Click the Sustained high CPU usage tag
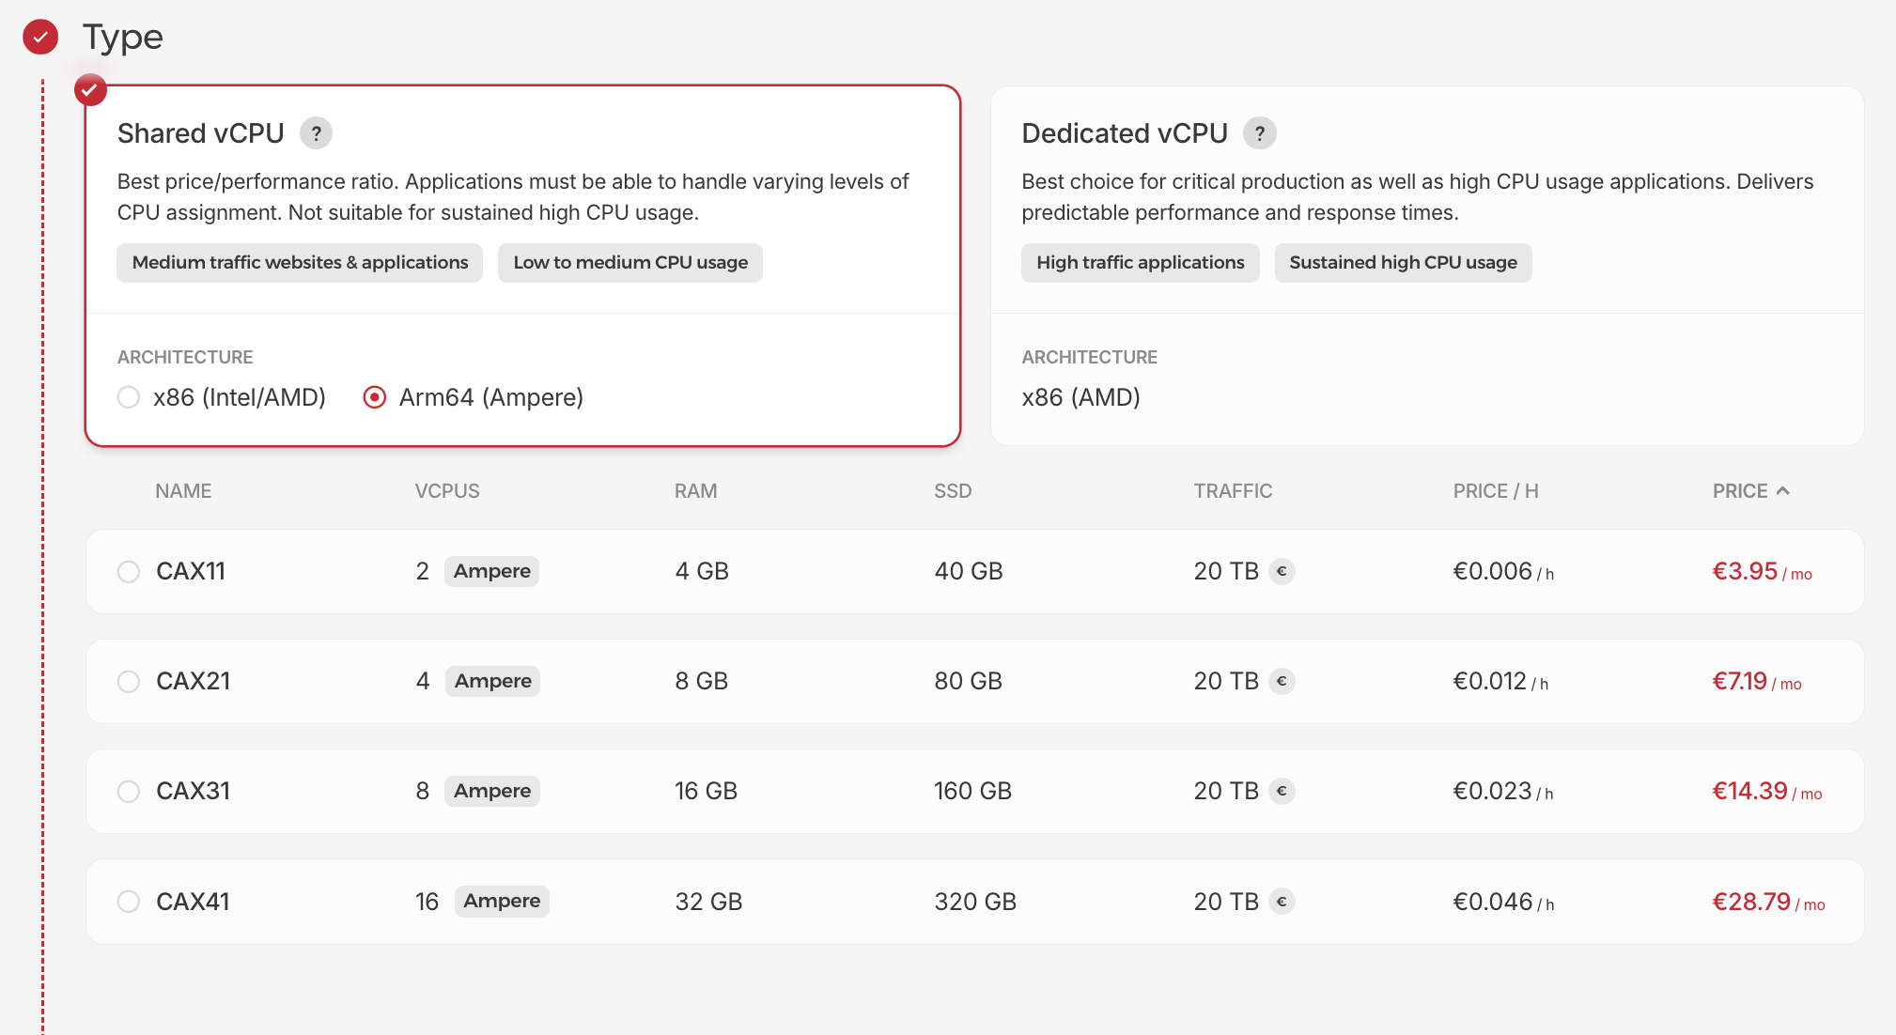Viewport: 1896px width, 1035px height. point(1403,263)
